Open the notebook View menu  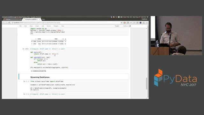pyautogui.click(x=31, y=26)
